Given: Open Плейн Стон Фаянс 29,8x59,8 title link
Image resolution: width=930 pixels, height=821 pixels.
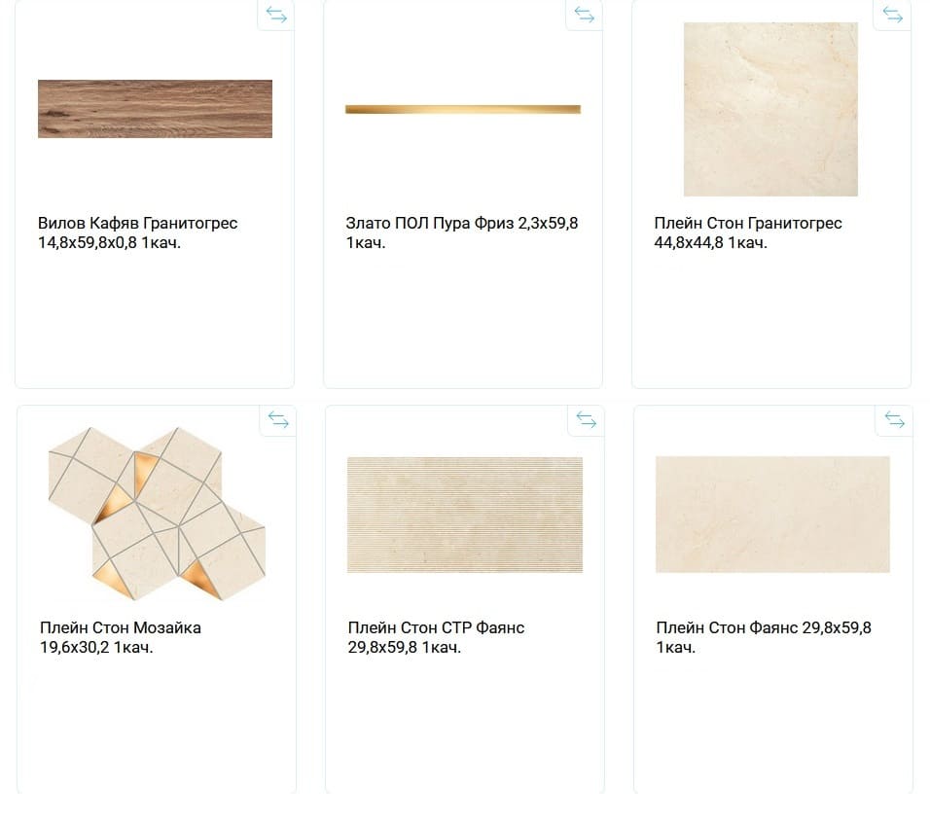Looking at the screenshot, I should click(764, 637).
